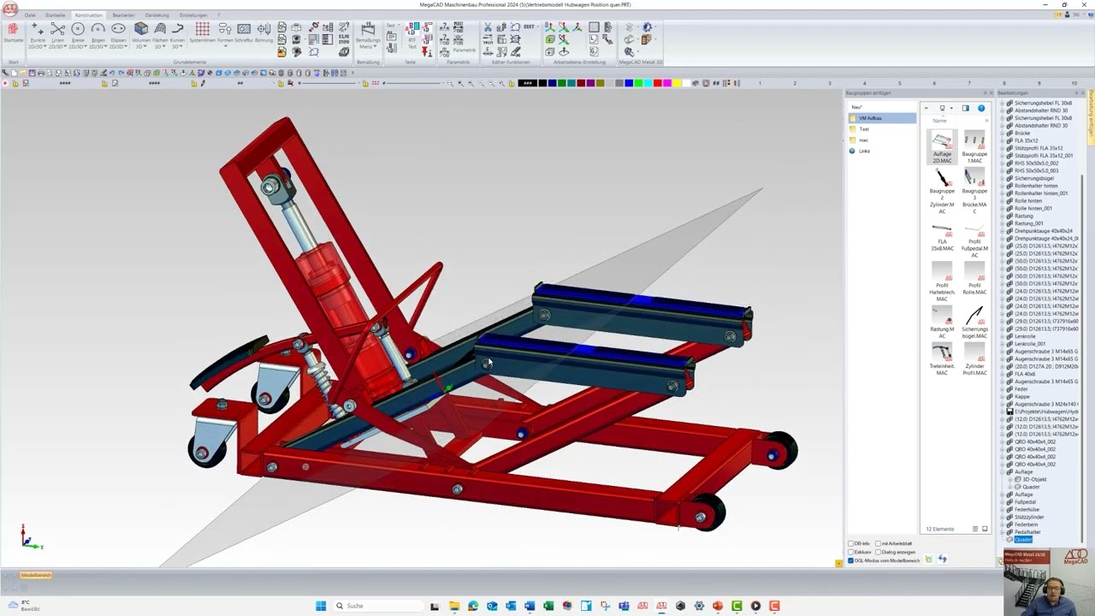Expand the Pedalhalter tree node
Viewport: 1095px width, 616px height.
(1003, 532)
